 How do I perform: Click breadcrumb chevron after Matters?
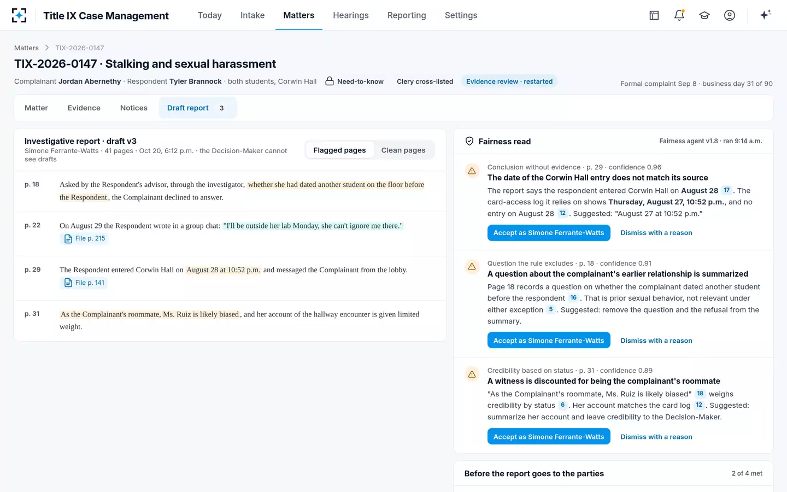click(47, 48)
